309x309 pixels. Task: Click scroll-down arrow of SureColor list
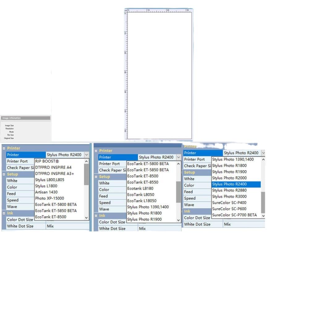tap(263, 216)
